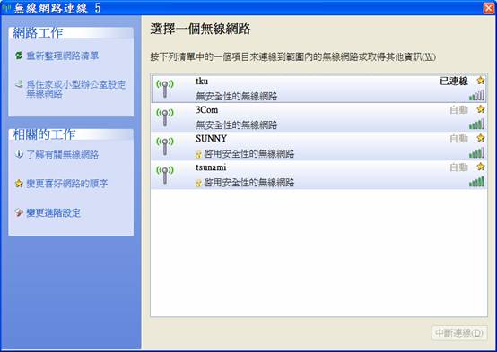Click the favorite star on tku row

point(481,81)
